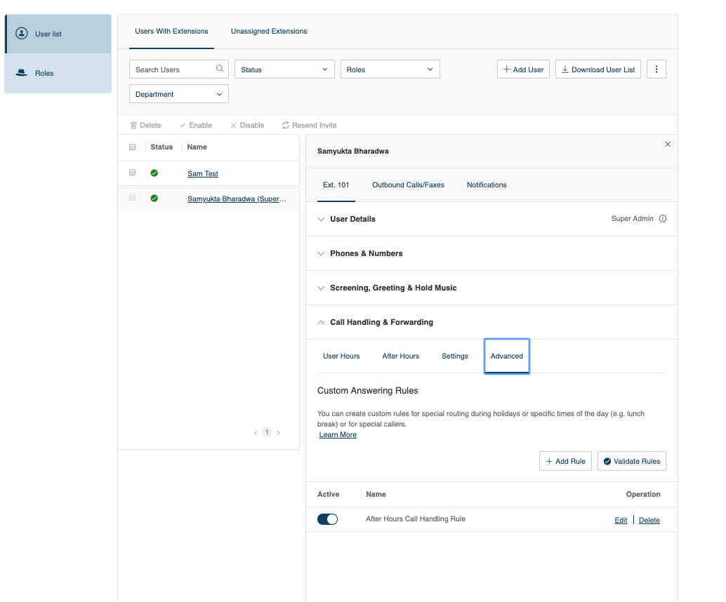Check the select-all checkbox in table header
The height and width of the screenshot is (602, 726).
pos(132,147)
